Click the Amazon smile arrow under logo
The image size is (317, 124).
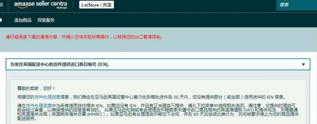coord(22,7)
